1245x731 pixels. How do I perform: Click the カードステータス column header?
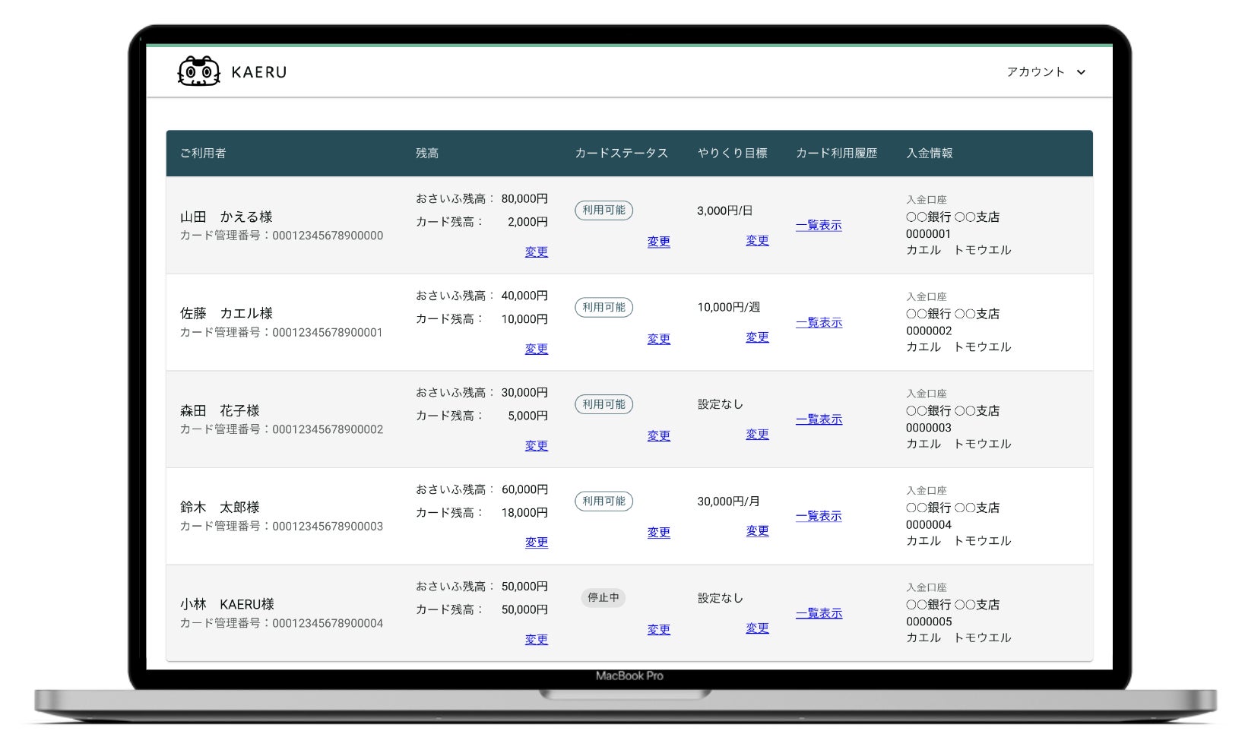pyautogui.click(x=621, y=153)
